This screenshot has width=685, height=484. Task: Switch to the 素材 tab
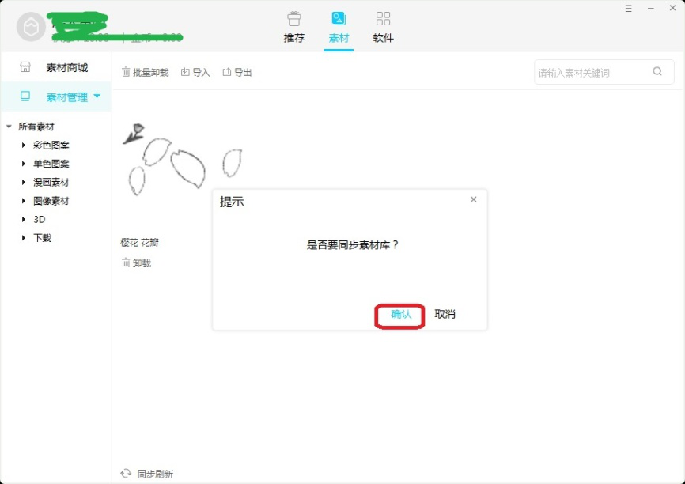[339, 28]
